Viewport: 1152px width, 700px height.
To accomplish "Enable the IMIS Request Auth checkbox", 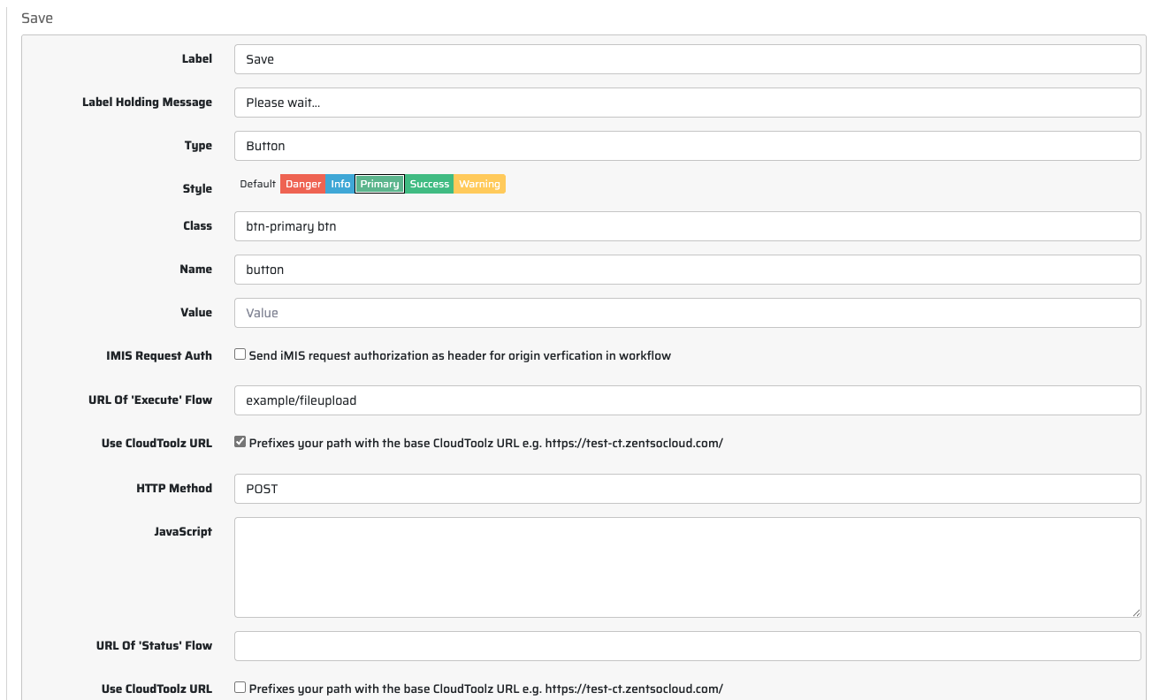I will [240, 354].
